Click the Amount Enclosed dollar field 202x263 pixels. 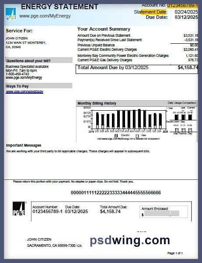[x=162, y=214]
